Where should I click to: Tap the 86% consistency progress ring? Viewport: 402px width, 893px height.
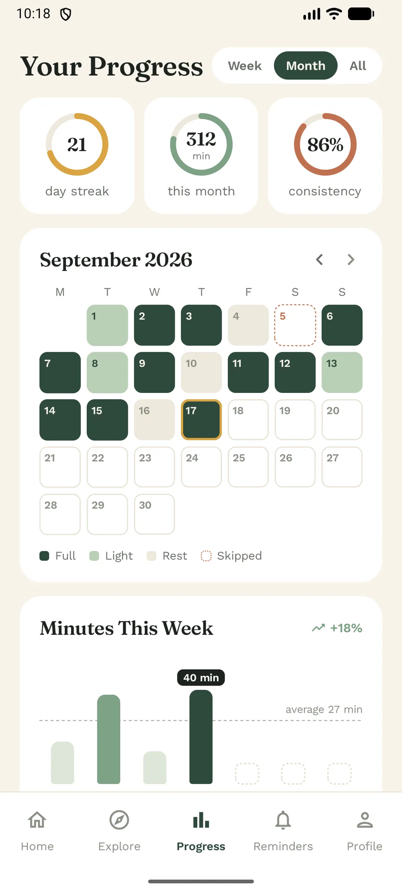(325, 144)
